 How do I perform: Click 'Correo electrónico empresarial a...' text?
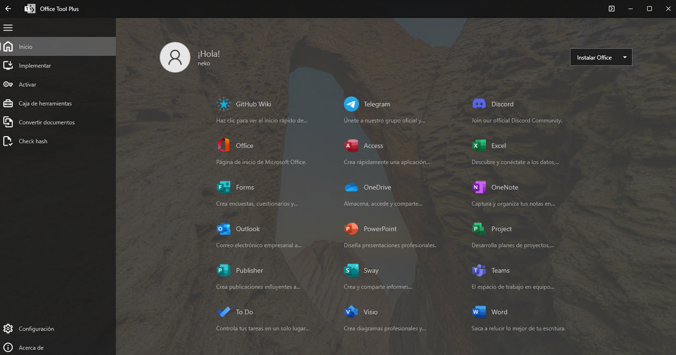click(259, 245)
